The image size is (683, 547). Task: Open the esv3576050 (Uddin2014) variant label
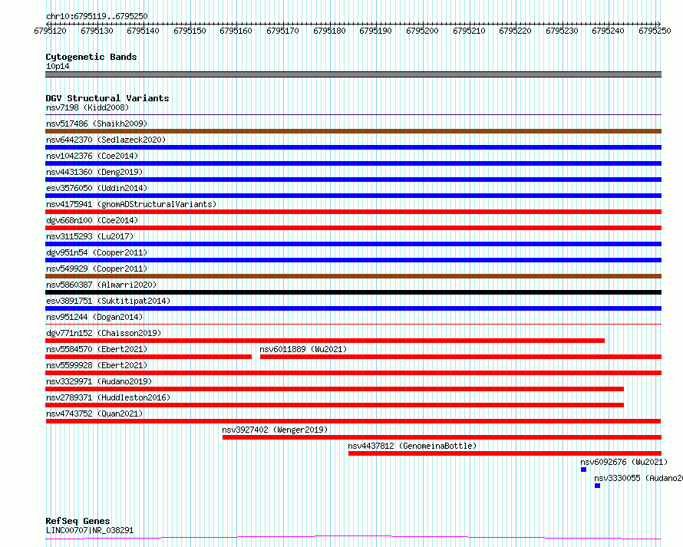97,188
